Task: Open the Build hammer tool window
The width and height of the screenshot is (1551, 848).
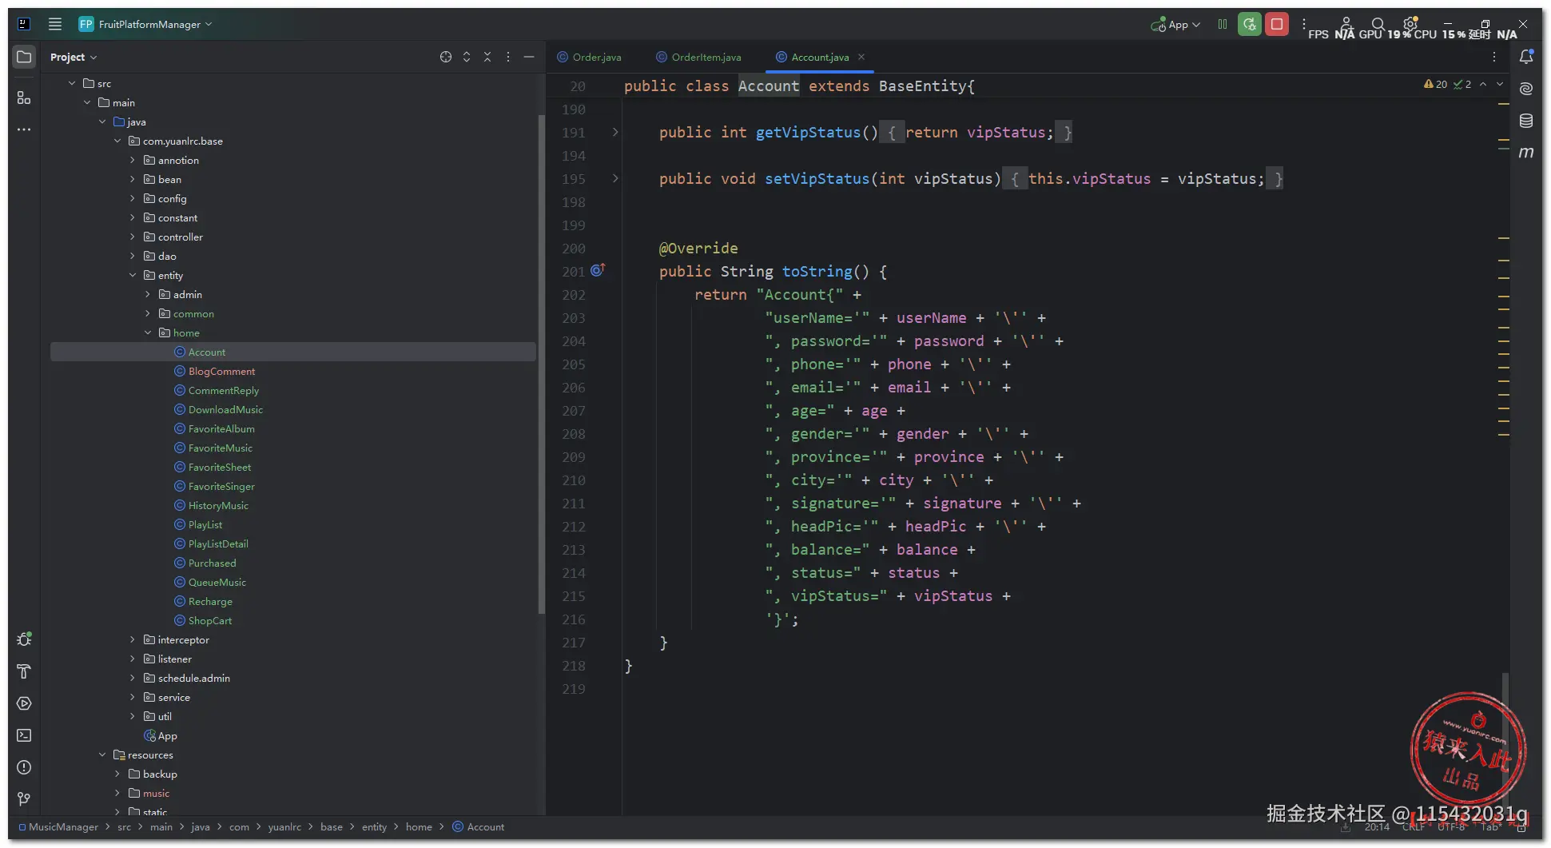Action: (24, 671)
